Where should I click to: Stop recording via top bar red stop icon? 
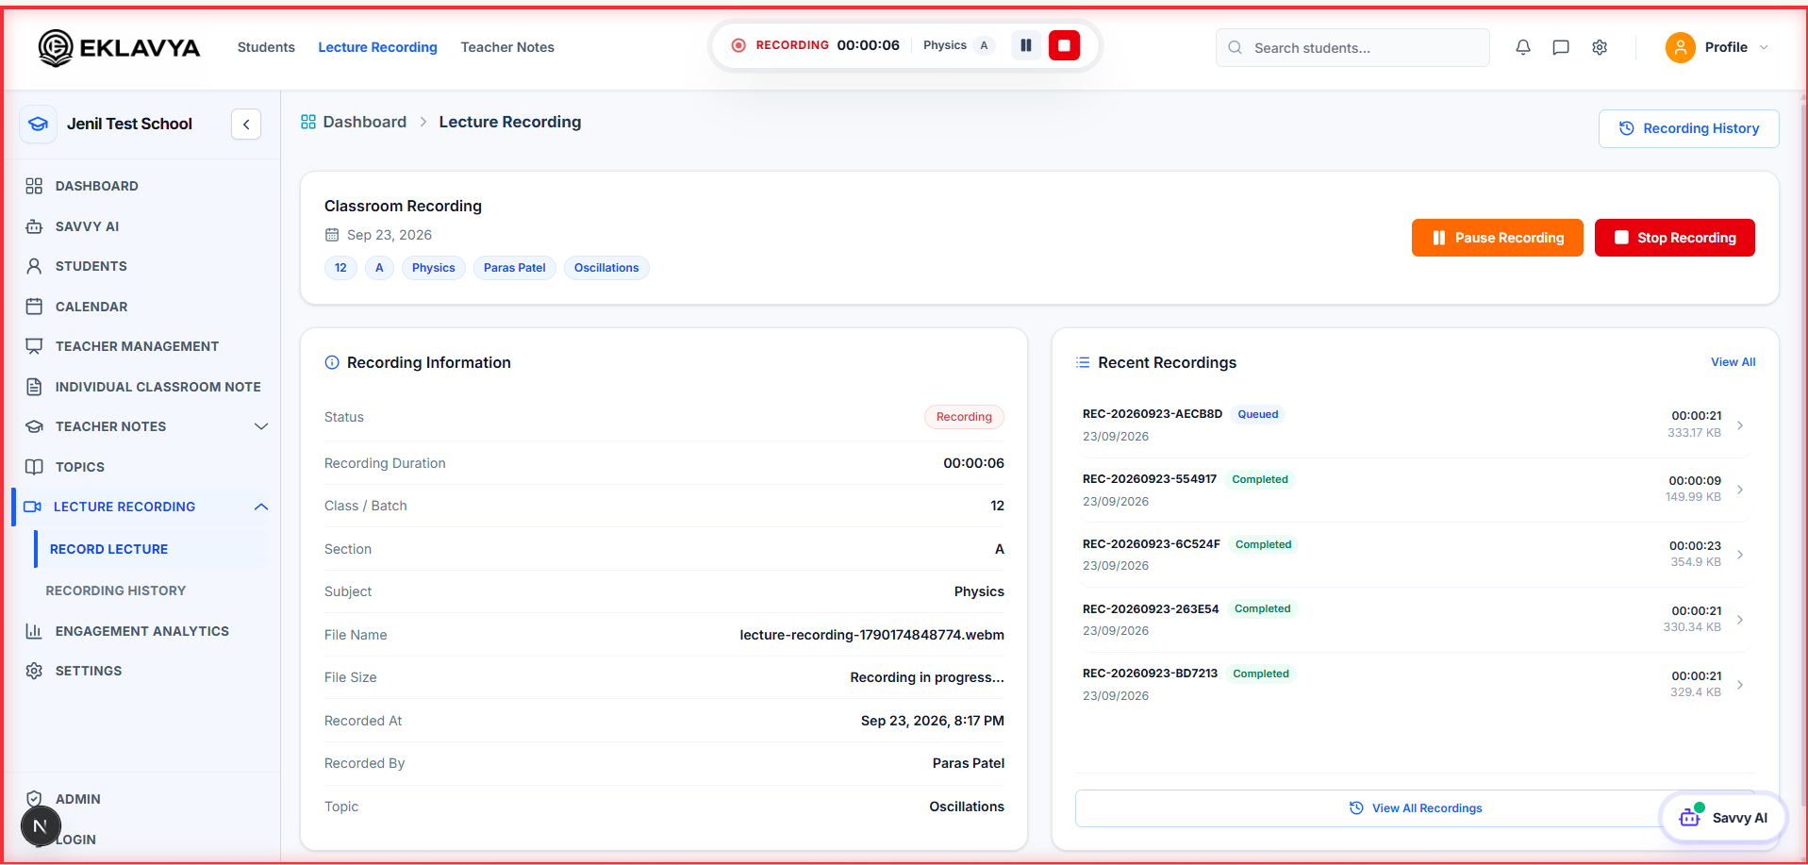[x=1064, y=45]
